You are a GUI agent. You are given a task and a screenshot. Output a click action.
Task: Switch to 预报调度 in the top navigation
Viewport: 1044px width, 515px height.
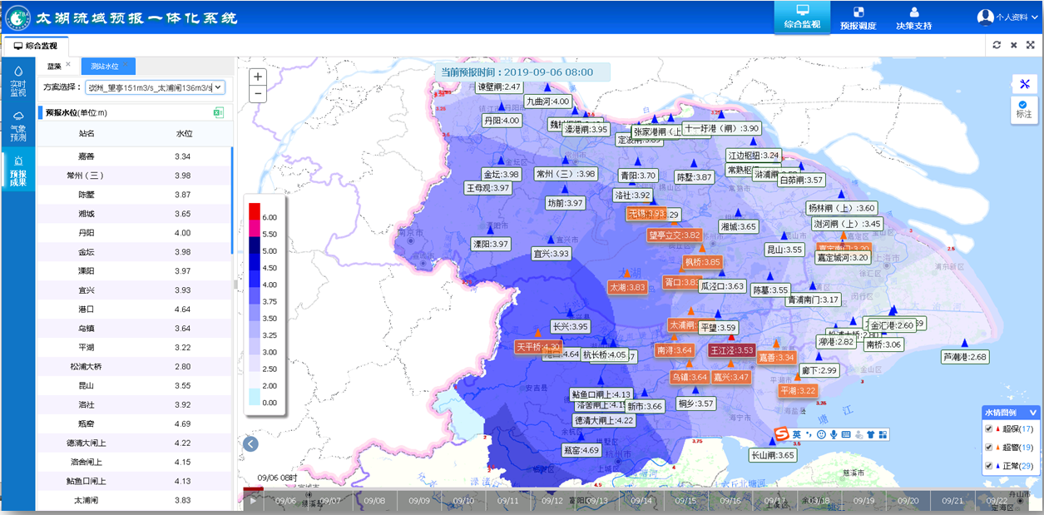click(858, 17)
